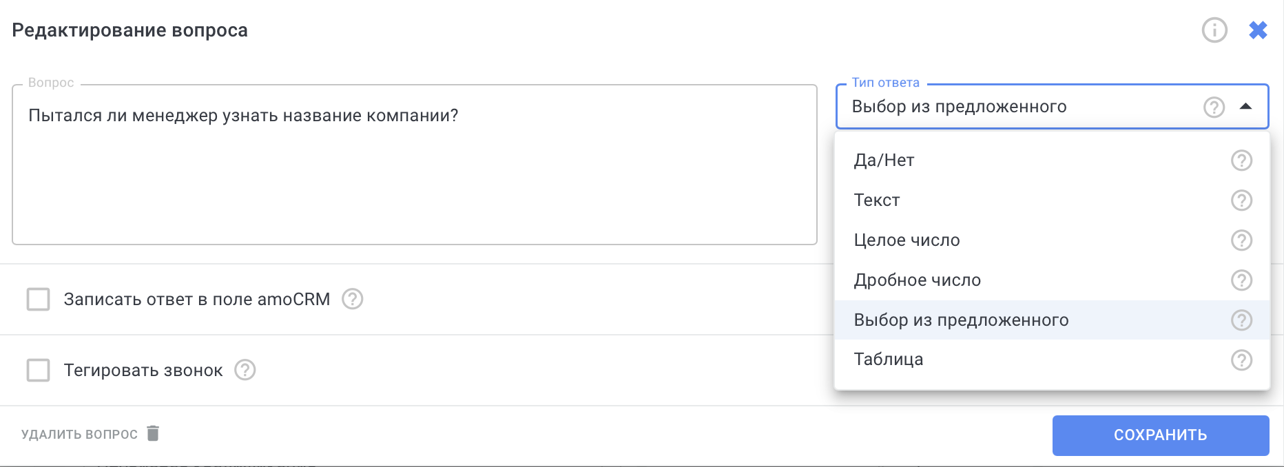This screenshot has width=1284, height=467.
Task: Click help icon in answer type field
Action: 1214,107
